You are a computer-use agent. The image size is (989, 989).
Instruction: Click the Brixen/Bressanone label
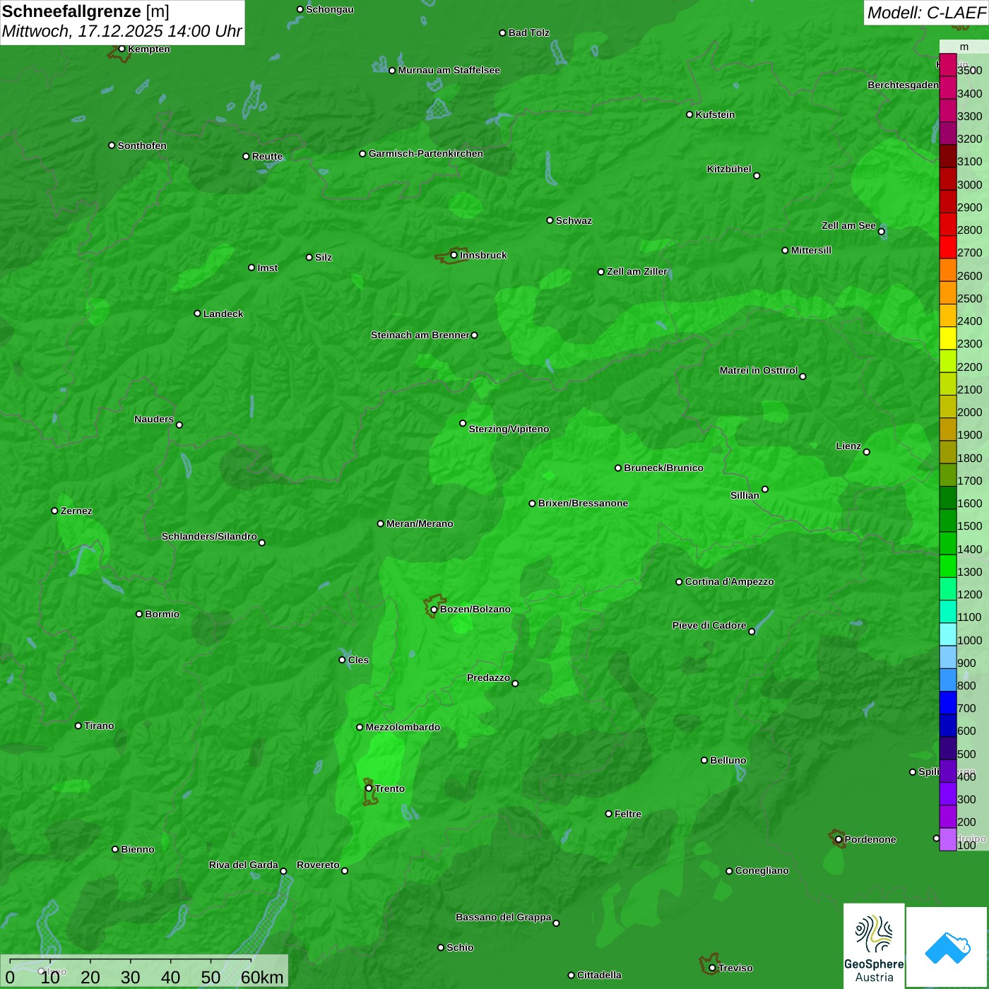(583, 503)
